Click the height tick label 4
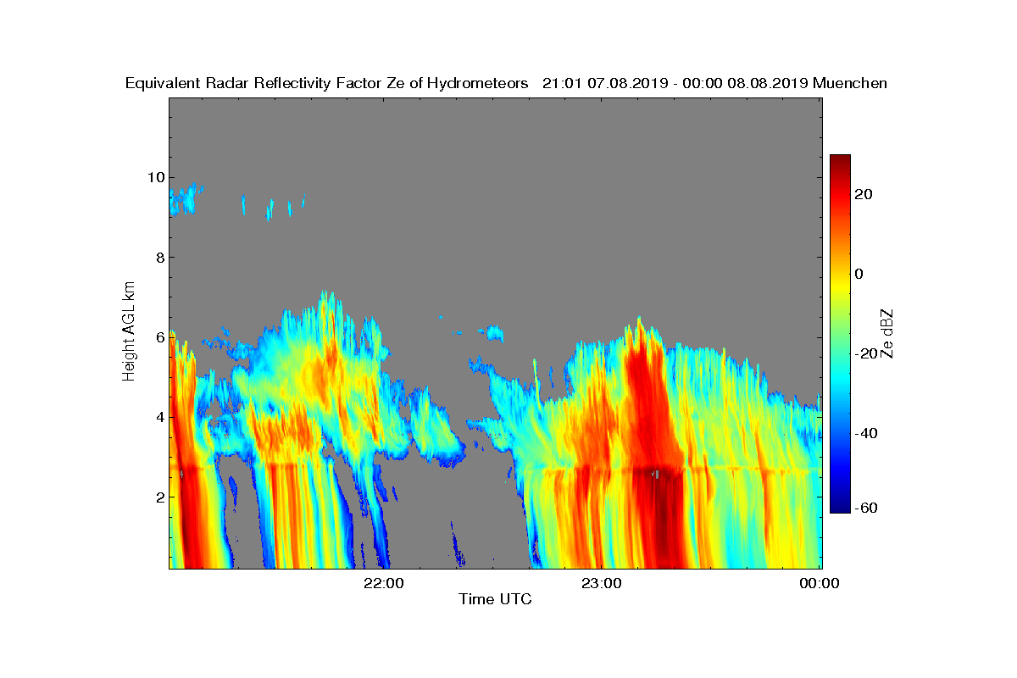Screen dimensions: 1017x678 [158, 417]
